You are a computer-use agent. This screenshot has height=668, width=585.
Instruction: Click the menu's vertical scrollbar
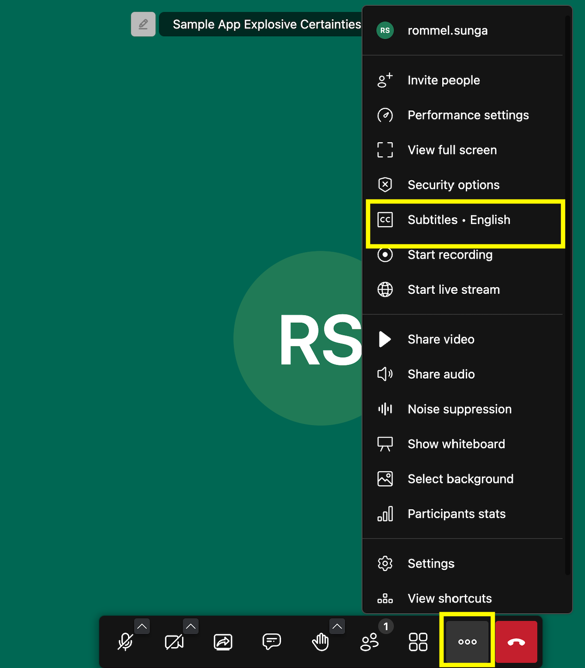tap(567, 296)
